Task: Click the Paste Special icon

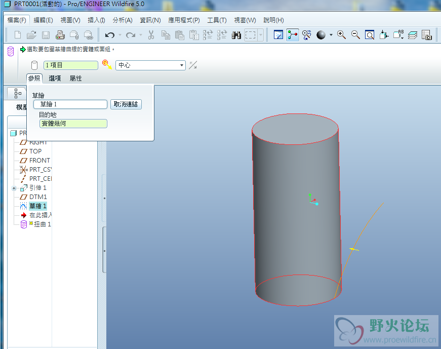Action: pos(194,35)
